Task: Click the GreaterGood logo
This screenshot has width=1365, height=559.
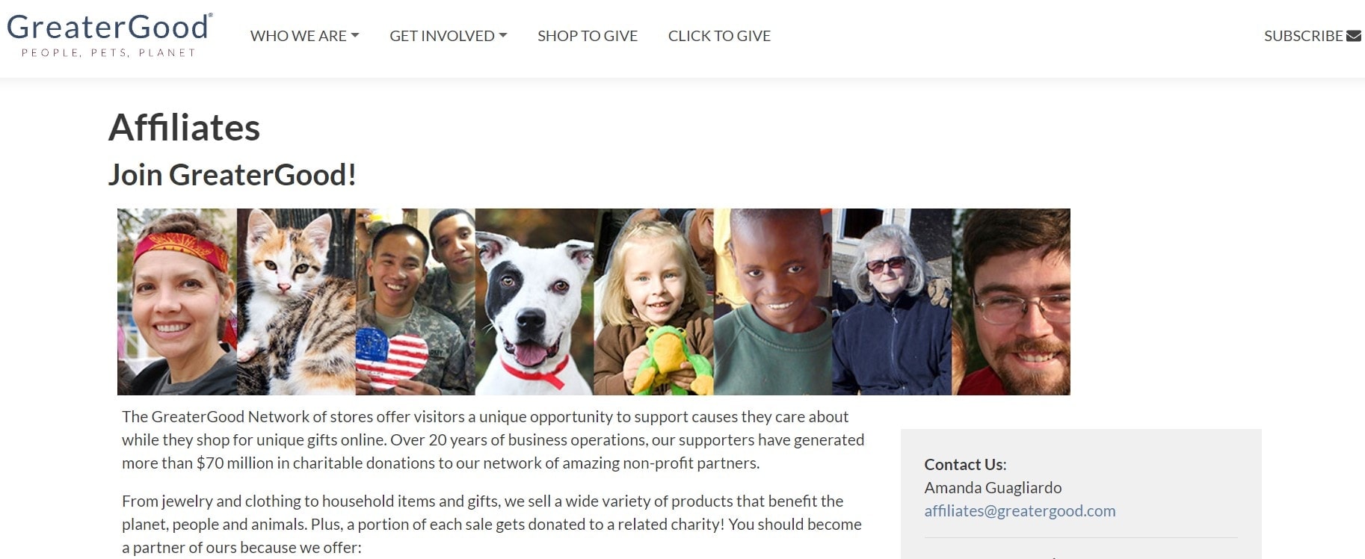Action: (x=110, y=34)
